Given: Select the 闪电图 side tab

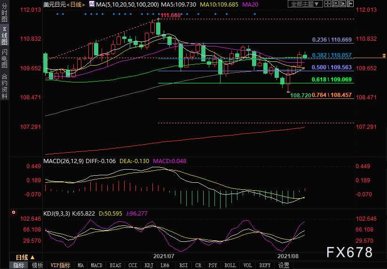Looking at the screenshot, I should pyautogui.click(x=4, y=59).
